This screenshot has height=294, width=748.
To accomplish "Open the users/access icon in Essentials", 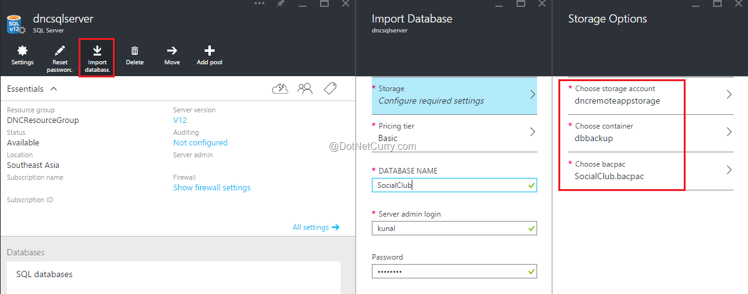I will pos(305,88).
